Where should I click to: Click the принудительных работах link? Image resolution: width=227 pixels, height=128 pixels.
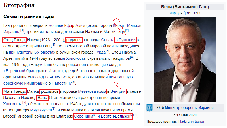[x=32, y=52]
